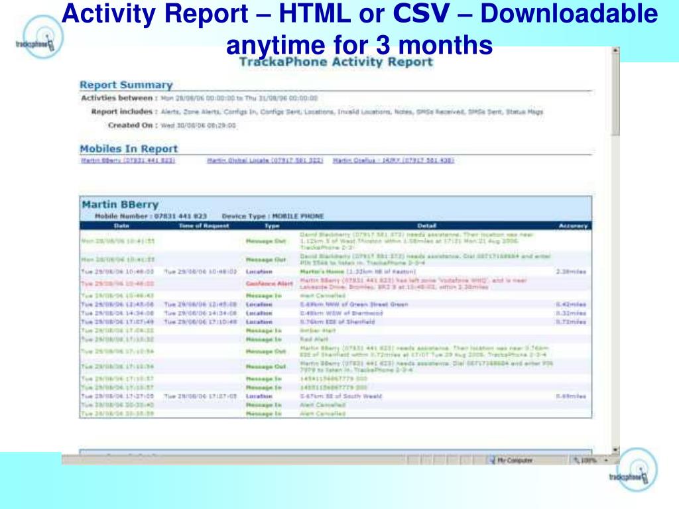
Task: Click the TrackaPhone Activity Report title
Action: [336, 62]
